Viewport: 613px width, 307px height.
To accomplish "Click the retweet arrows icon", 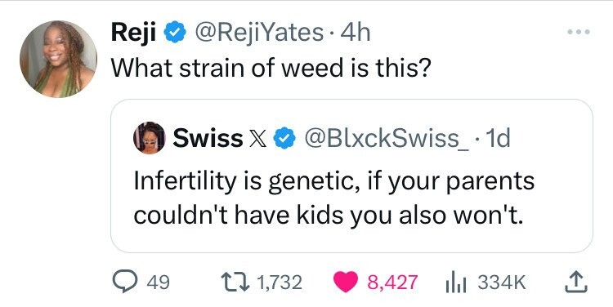I will click(235, 282).
